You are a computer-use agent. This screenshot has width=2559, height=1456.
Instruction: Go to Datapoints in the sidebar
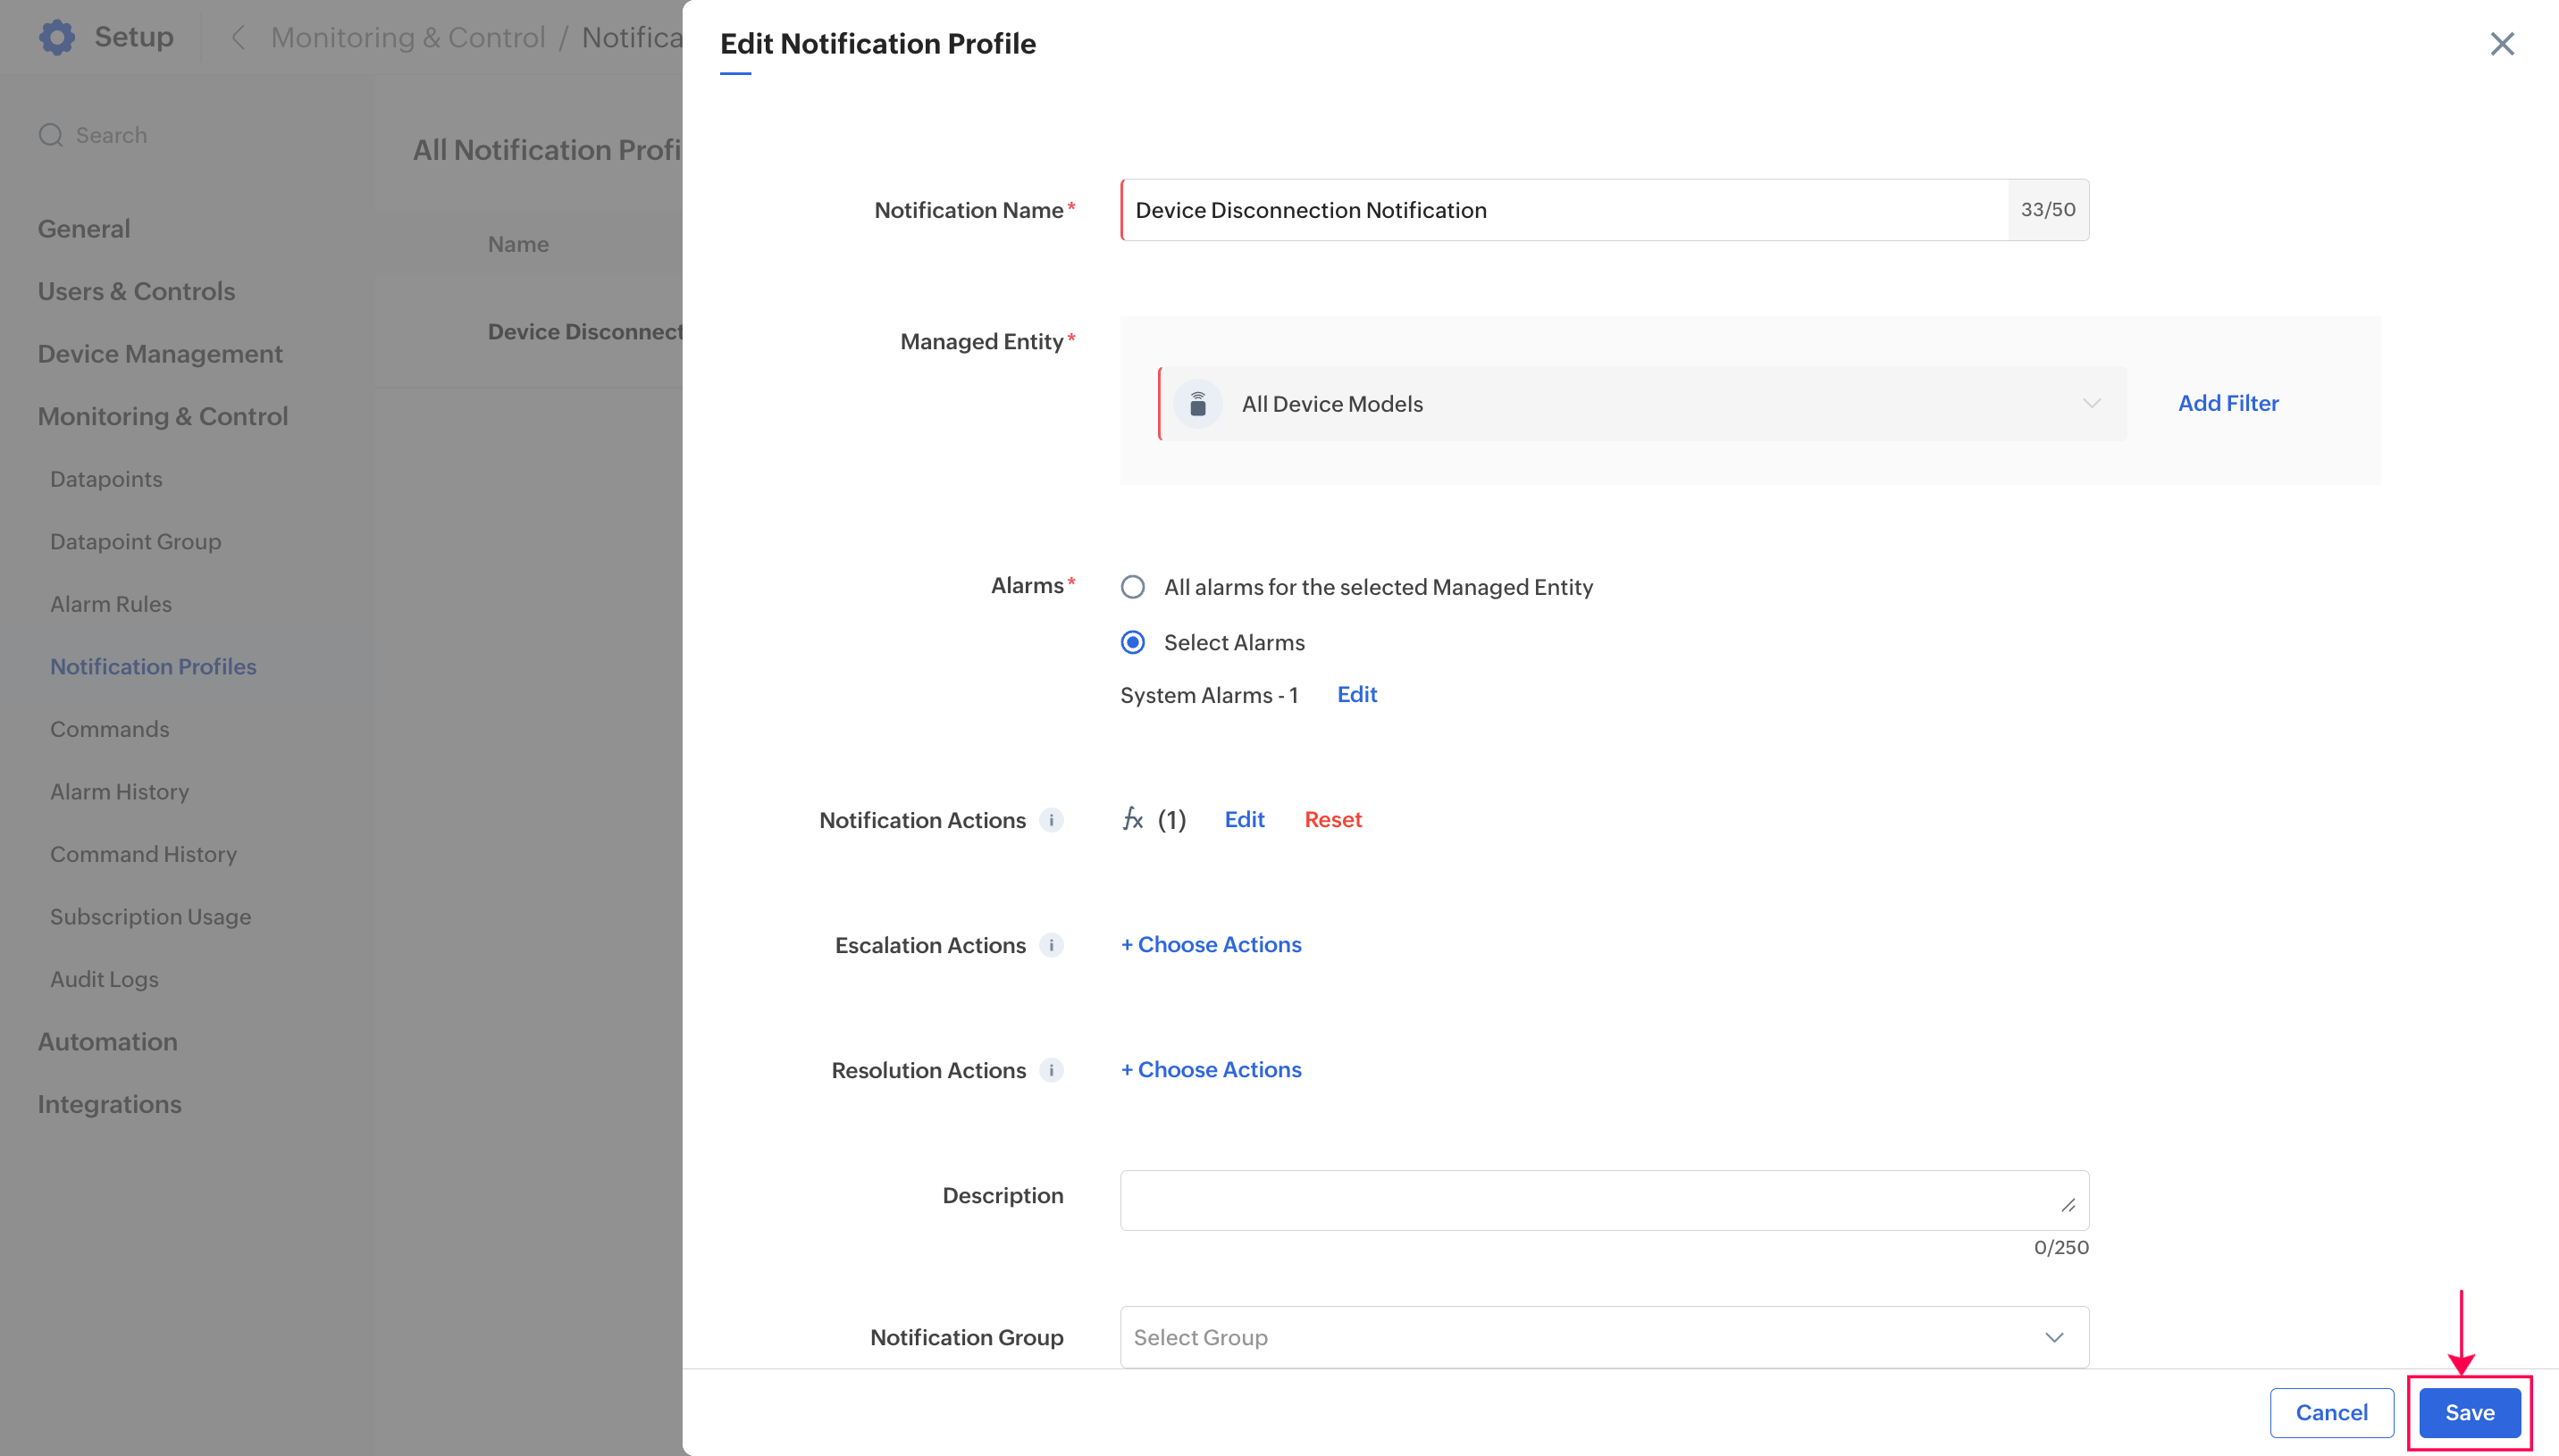point(106,479)
